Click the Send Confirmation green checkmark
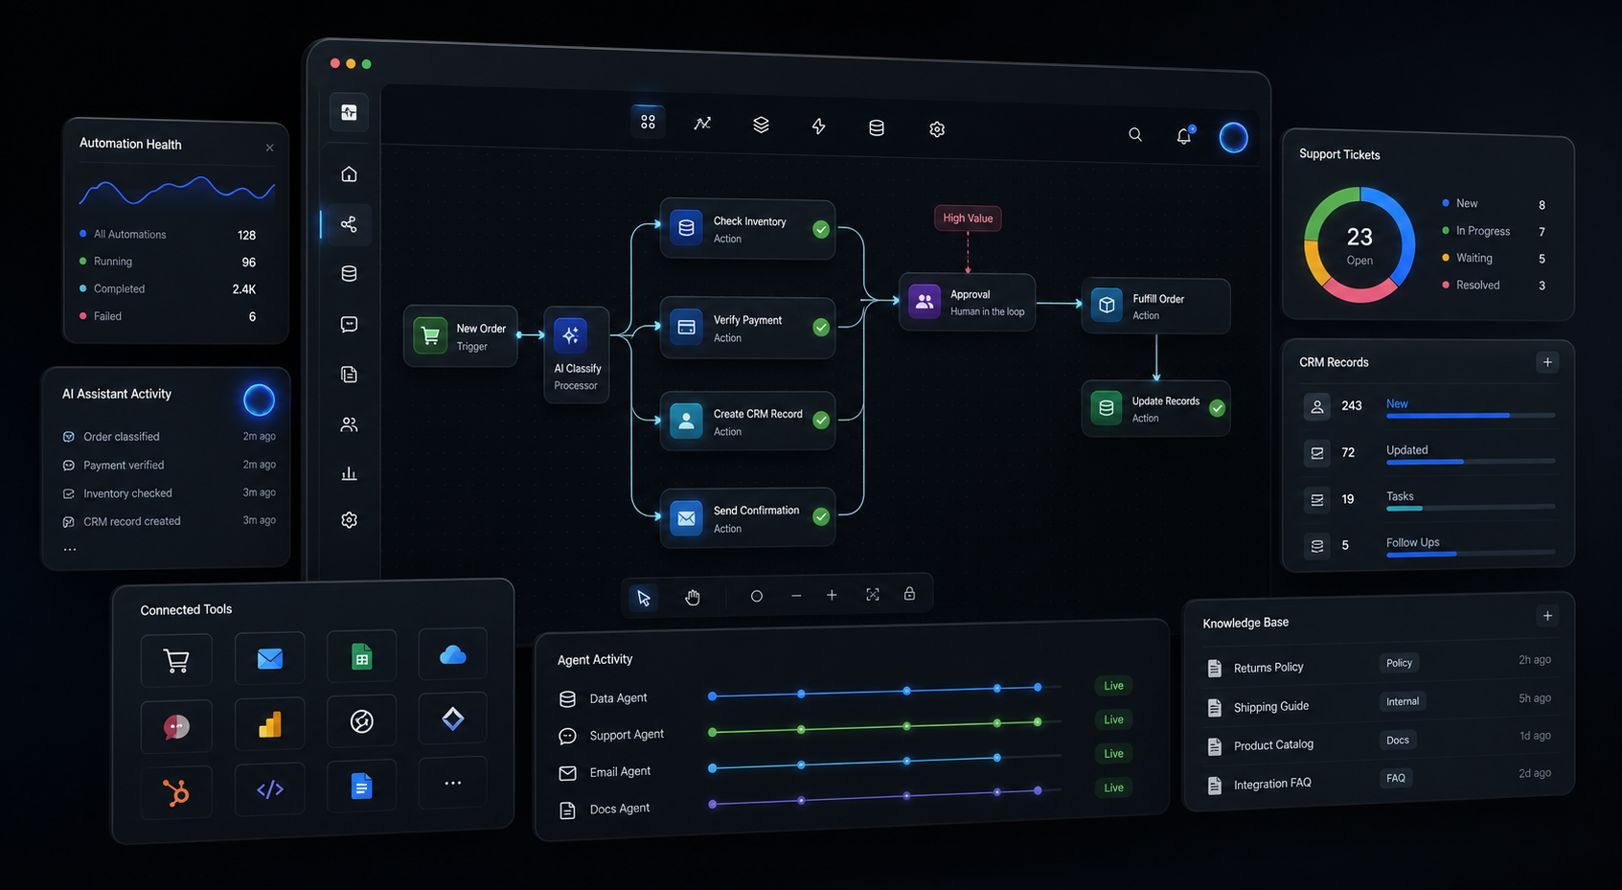 click(821, 517)
